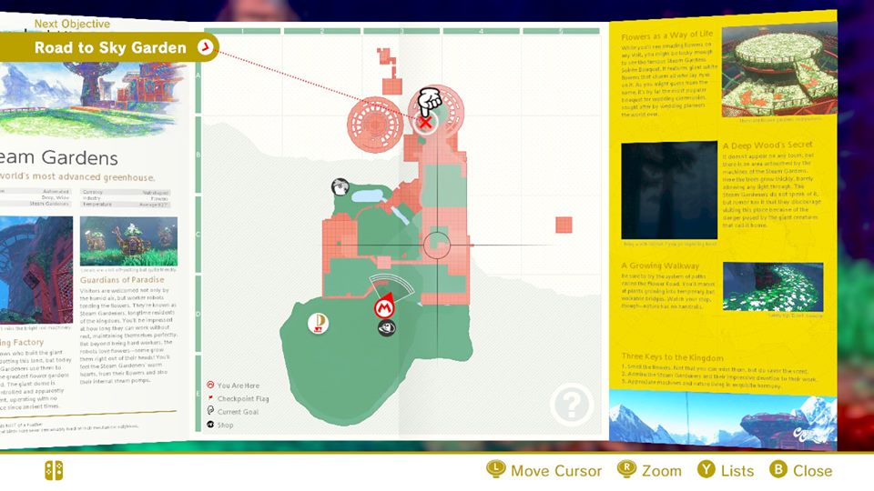Viewport: 874px width, 491px height.
Task: Click the Joy-Con controller icon
Action: click(x=54, y=470)
